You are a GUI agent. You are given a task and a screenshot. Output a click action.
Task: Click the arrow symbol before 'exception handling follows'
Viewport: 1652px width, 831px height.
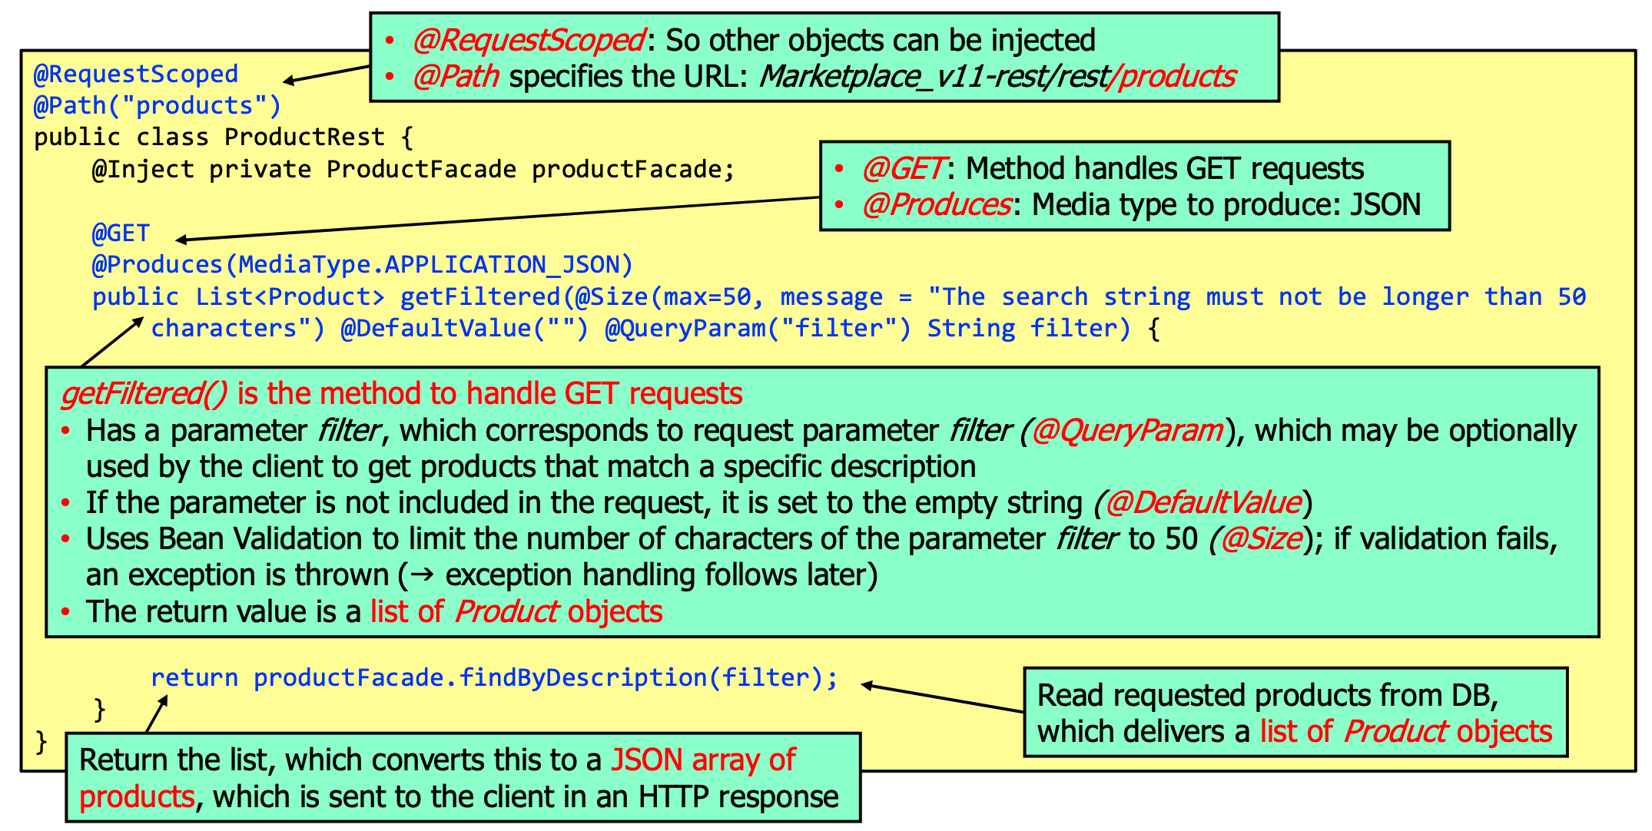click(421, 576)
